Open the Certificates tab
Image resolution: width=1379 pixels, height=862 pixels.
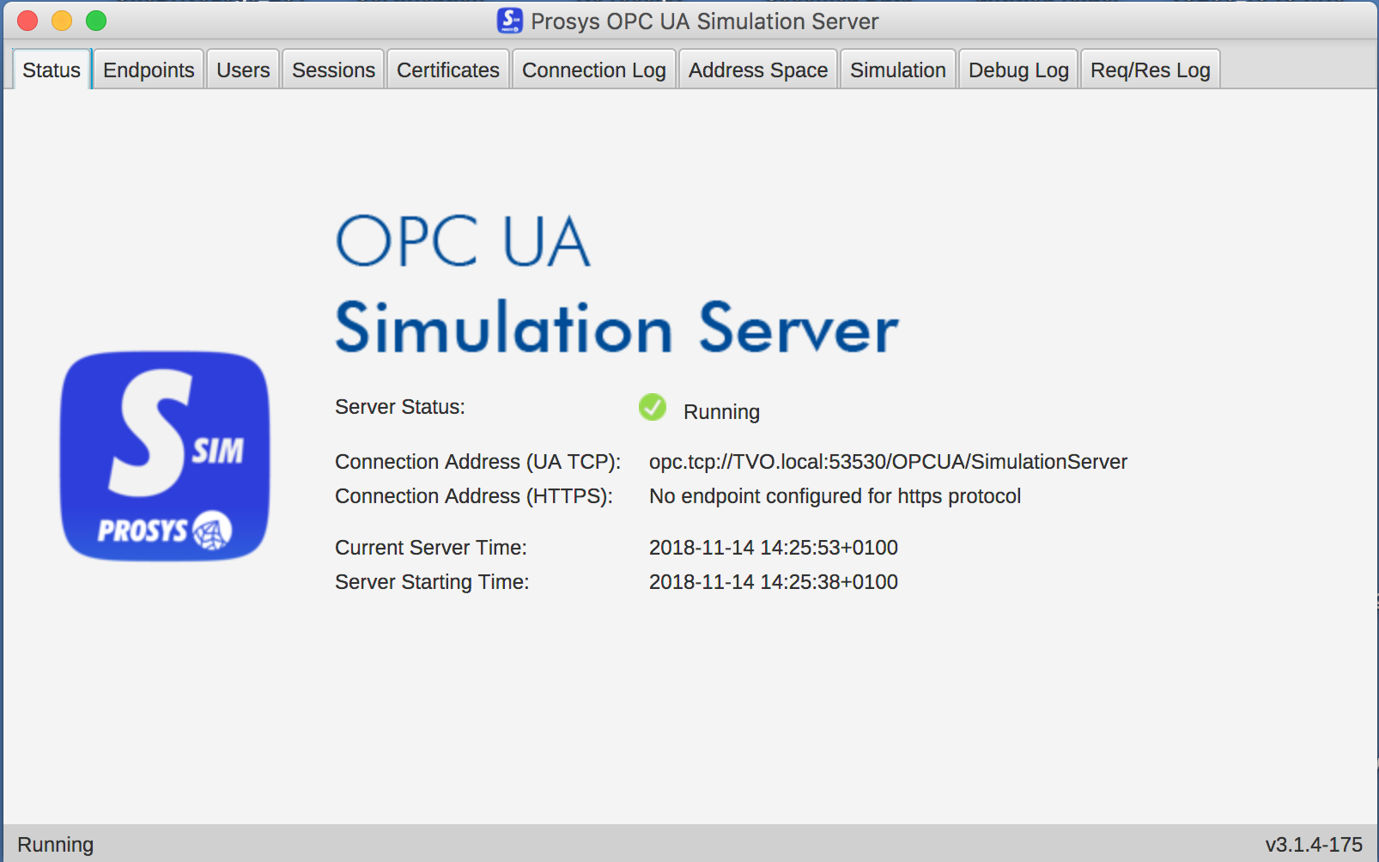coord(448,70)
